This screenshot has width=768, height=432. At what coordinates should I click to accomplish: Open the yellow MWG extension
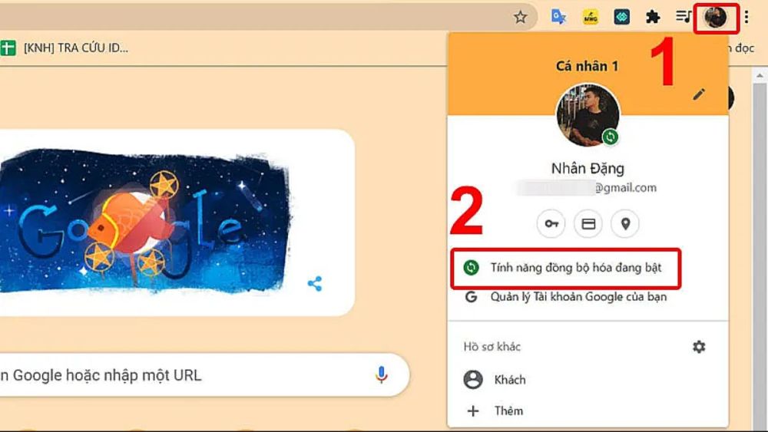(x=590, y=17)
